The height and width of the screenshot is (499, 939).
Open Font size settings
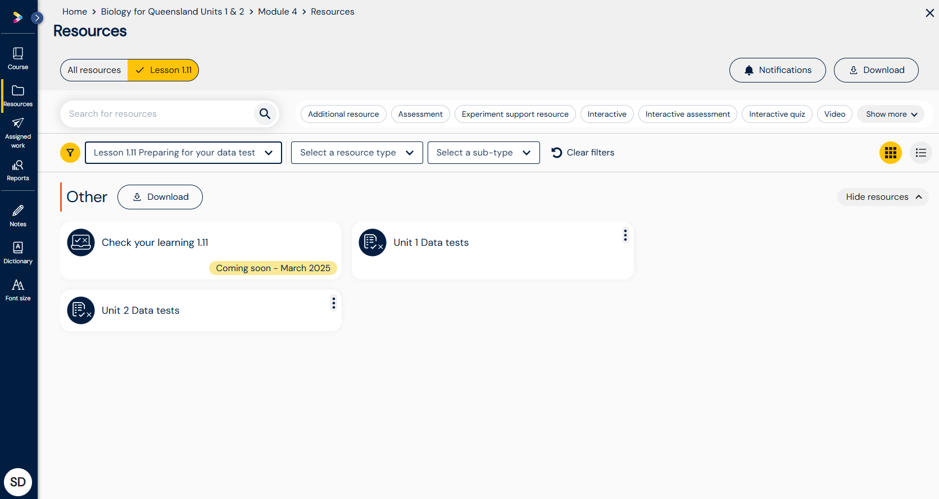(18, 290)
